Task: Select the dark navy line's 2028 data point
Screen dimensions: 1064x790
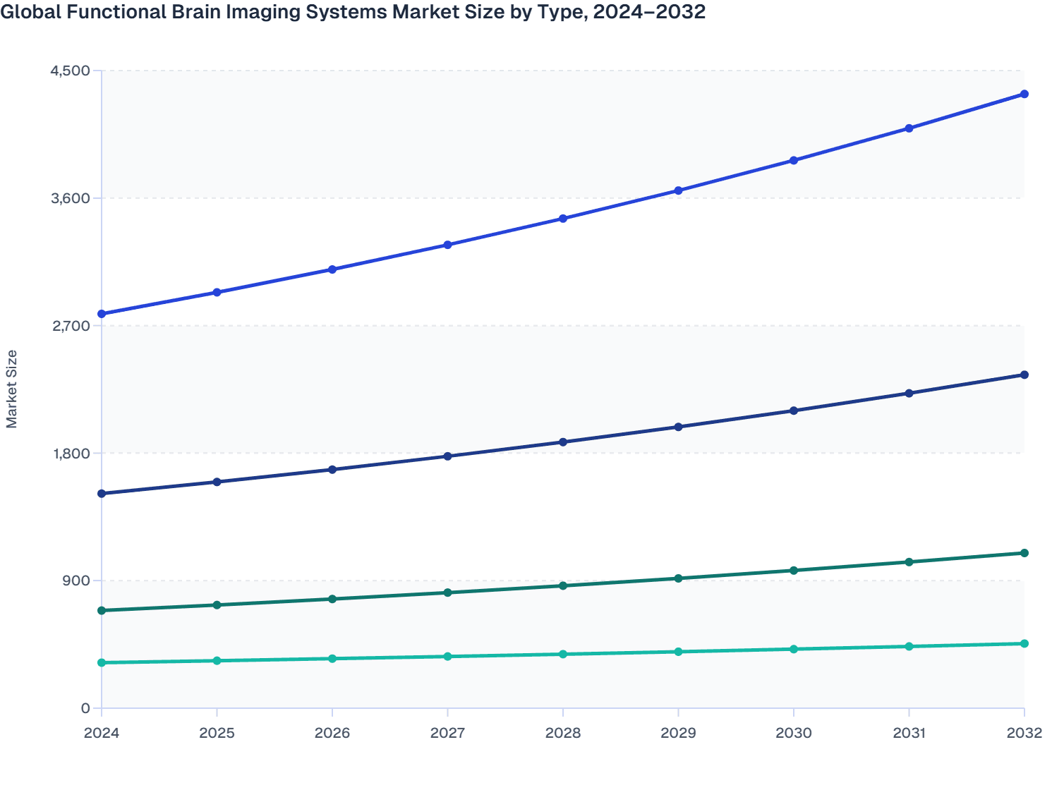Action: (x=563, y=443)
